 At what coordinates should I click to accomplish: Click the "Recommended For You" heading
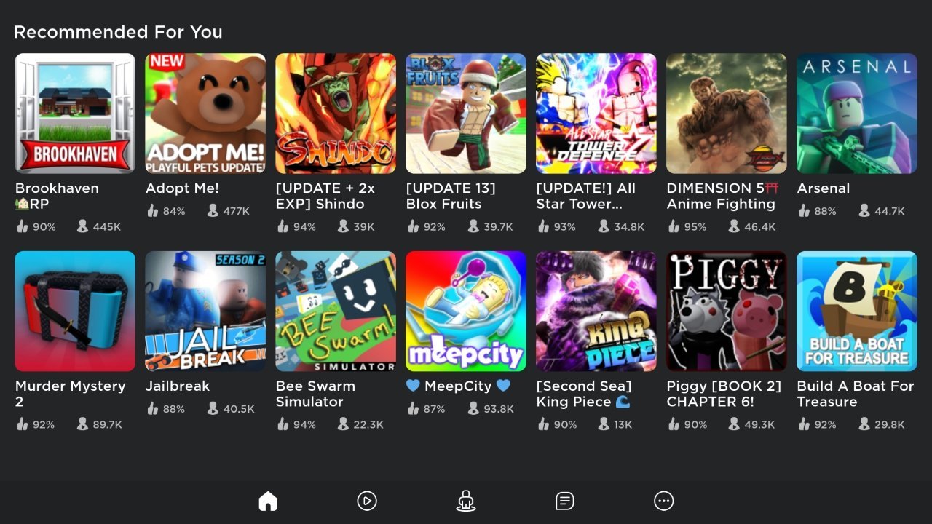(x=118, y=32)
